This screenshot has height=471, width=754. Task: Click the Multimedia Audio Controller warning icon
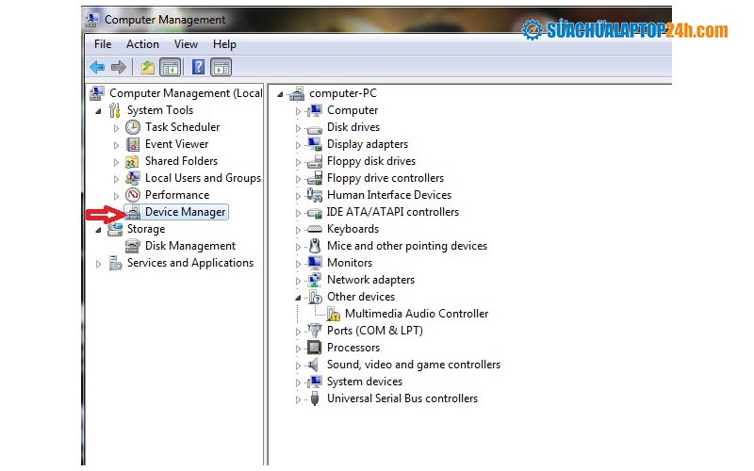[x=334, y=314]
